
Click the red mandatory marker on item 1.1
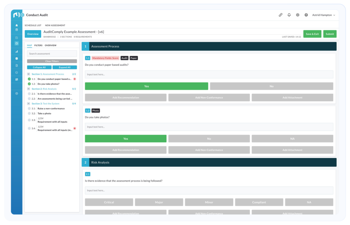click(x=75, y=79)
